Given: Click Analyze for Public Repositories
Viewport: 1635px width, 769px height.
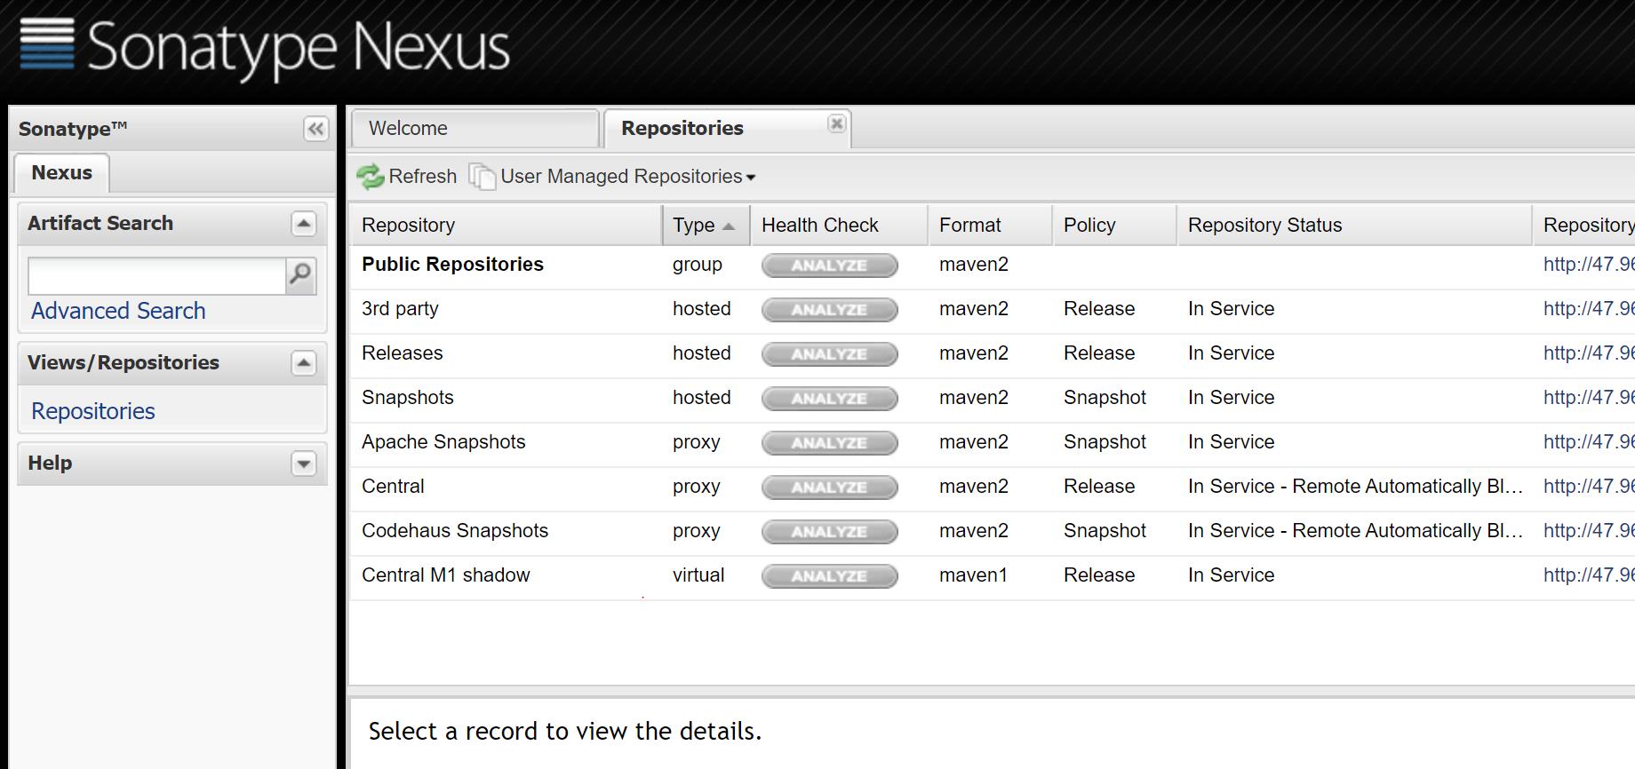Looking at the screenshot, I should tap(830, 266).
